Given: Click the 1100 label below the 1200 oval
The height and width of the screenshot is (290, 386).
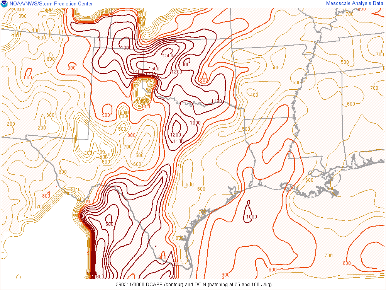Looking at the screenshot, I should (x=178, y=142).
